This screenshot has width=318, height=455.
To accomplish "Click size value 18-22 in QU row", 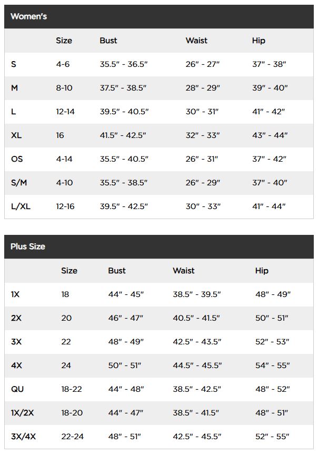I will pyautogui.click(x=72, y=389).
